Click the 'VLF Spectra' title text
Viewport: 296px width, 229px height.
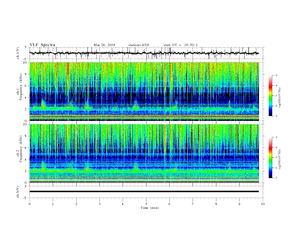tap(42, 45)
